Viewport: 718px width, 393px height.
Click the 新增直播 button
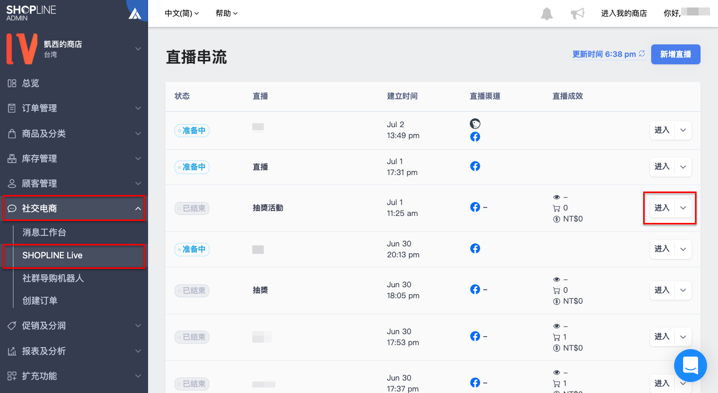point(676,54)
